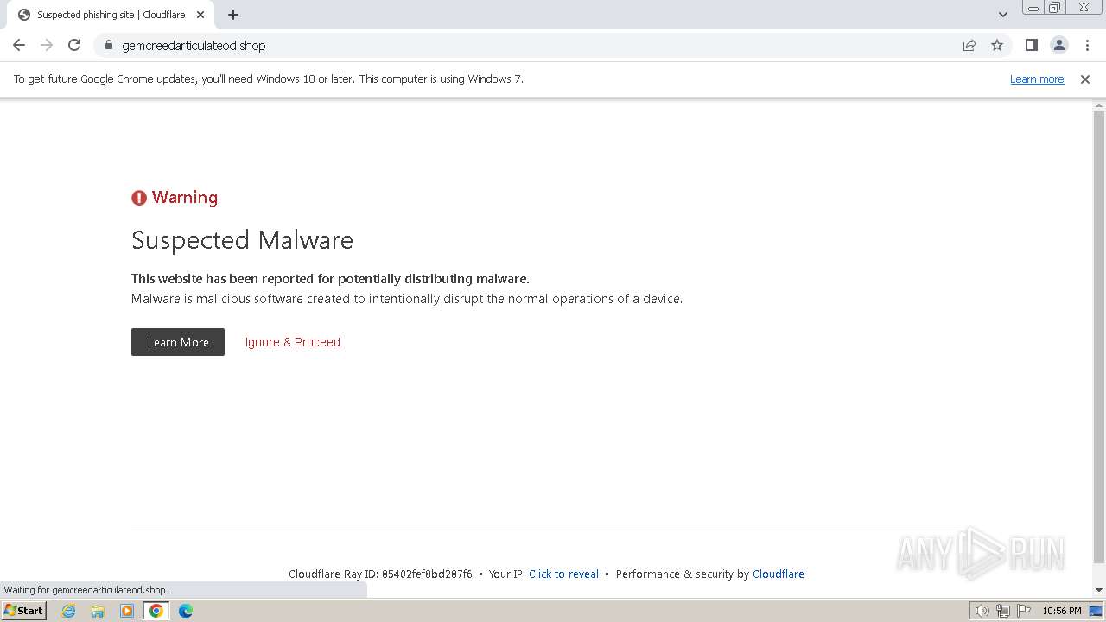Bookmark this tab with star icon

[x=997, y=45]
